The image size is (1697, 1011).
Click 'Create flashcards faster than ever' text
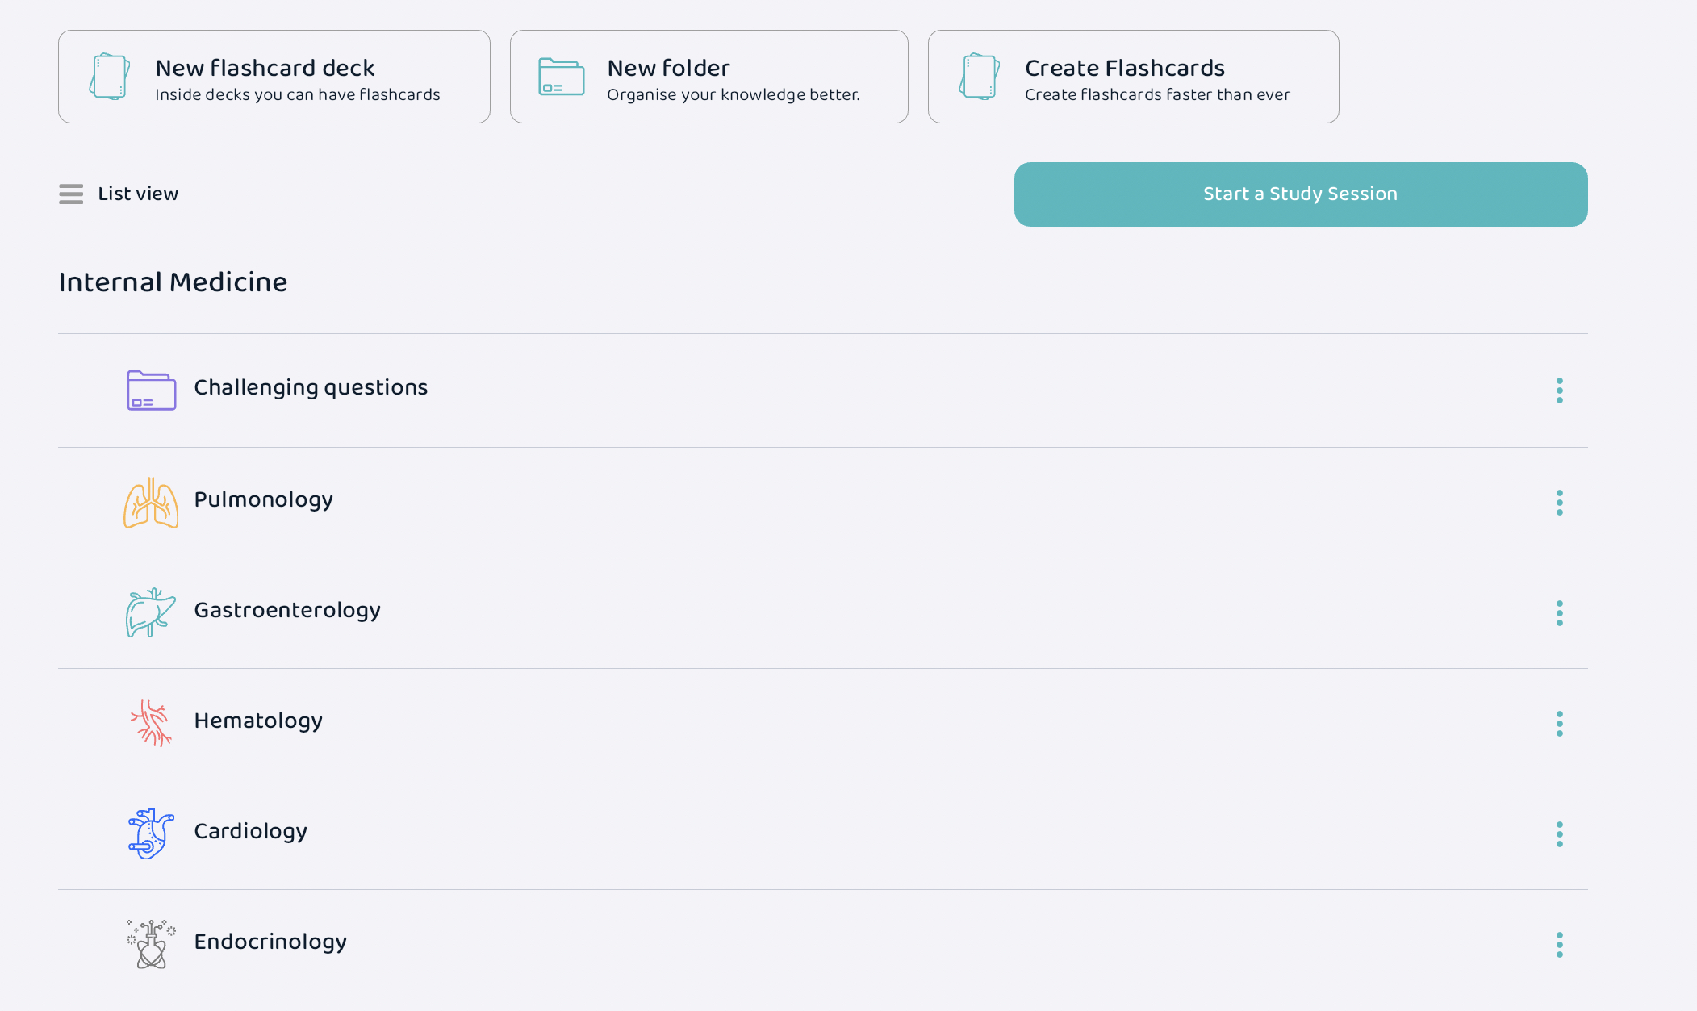(1157, 95)
